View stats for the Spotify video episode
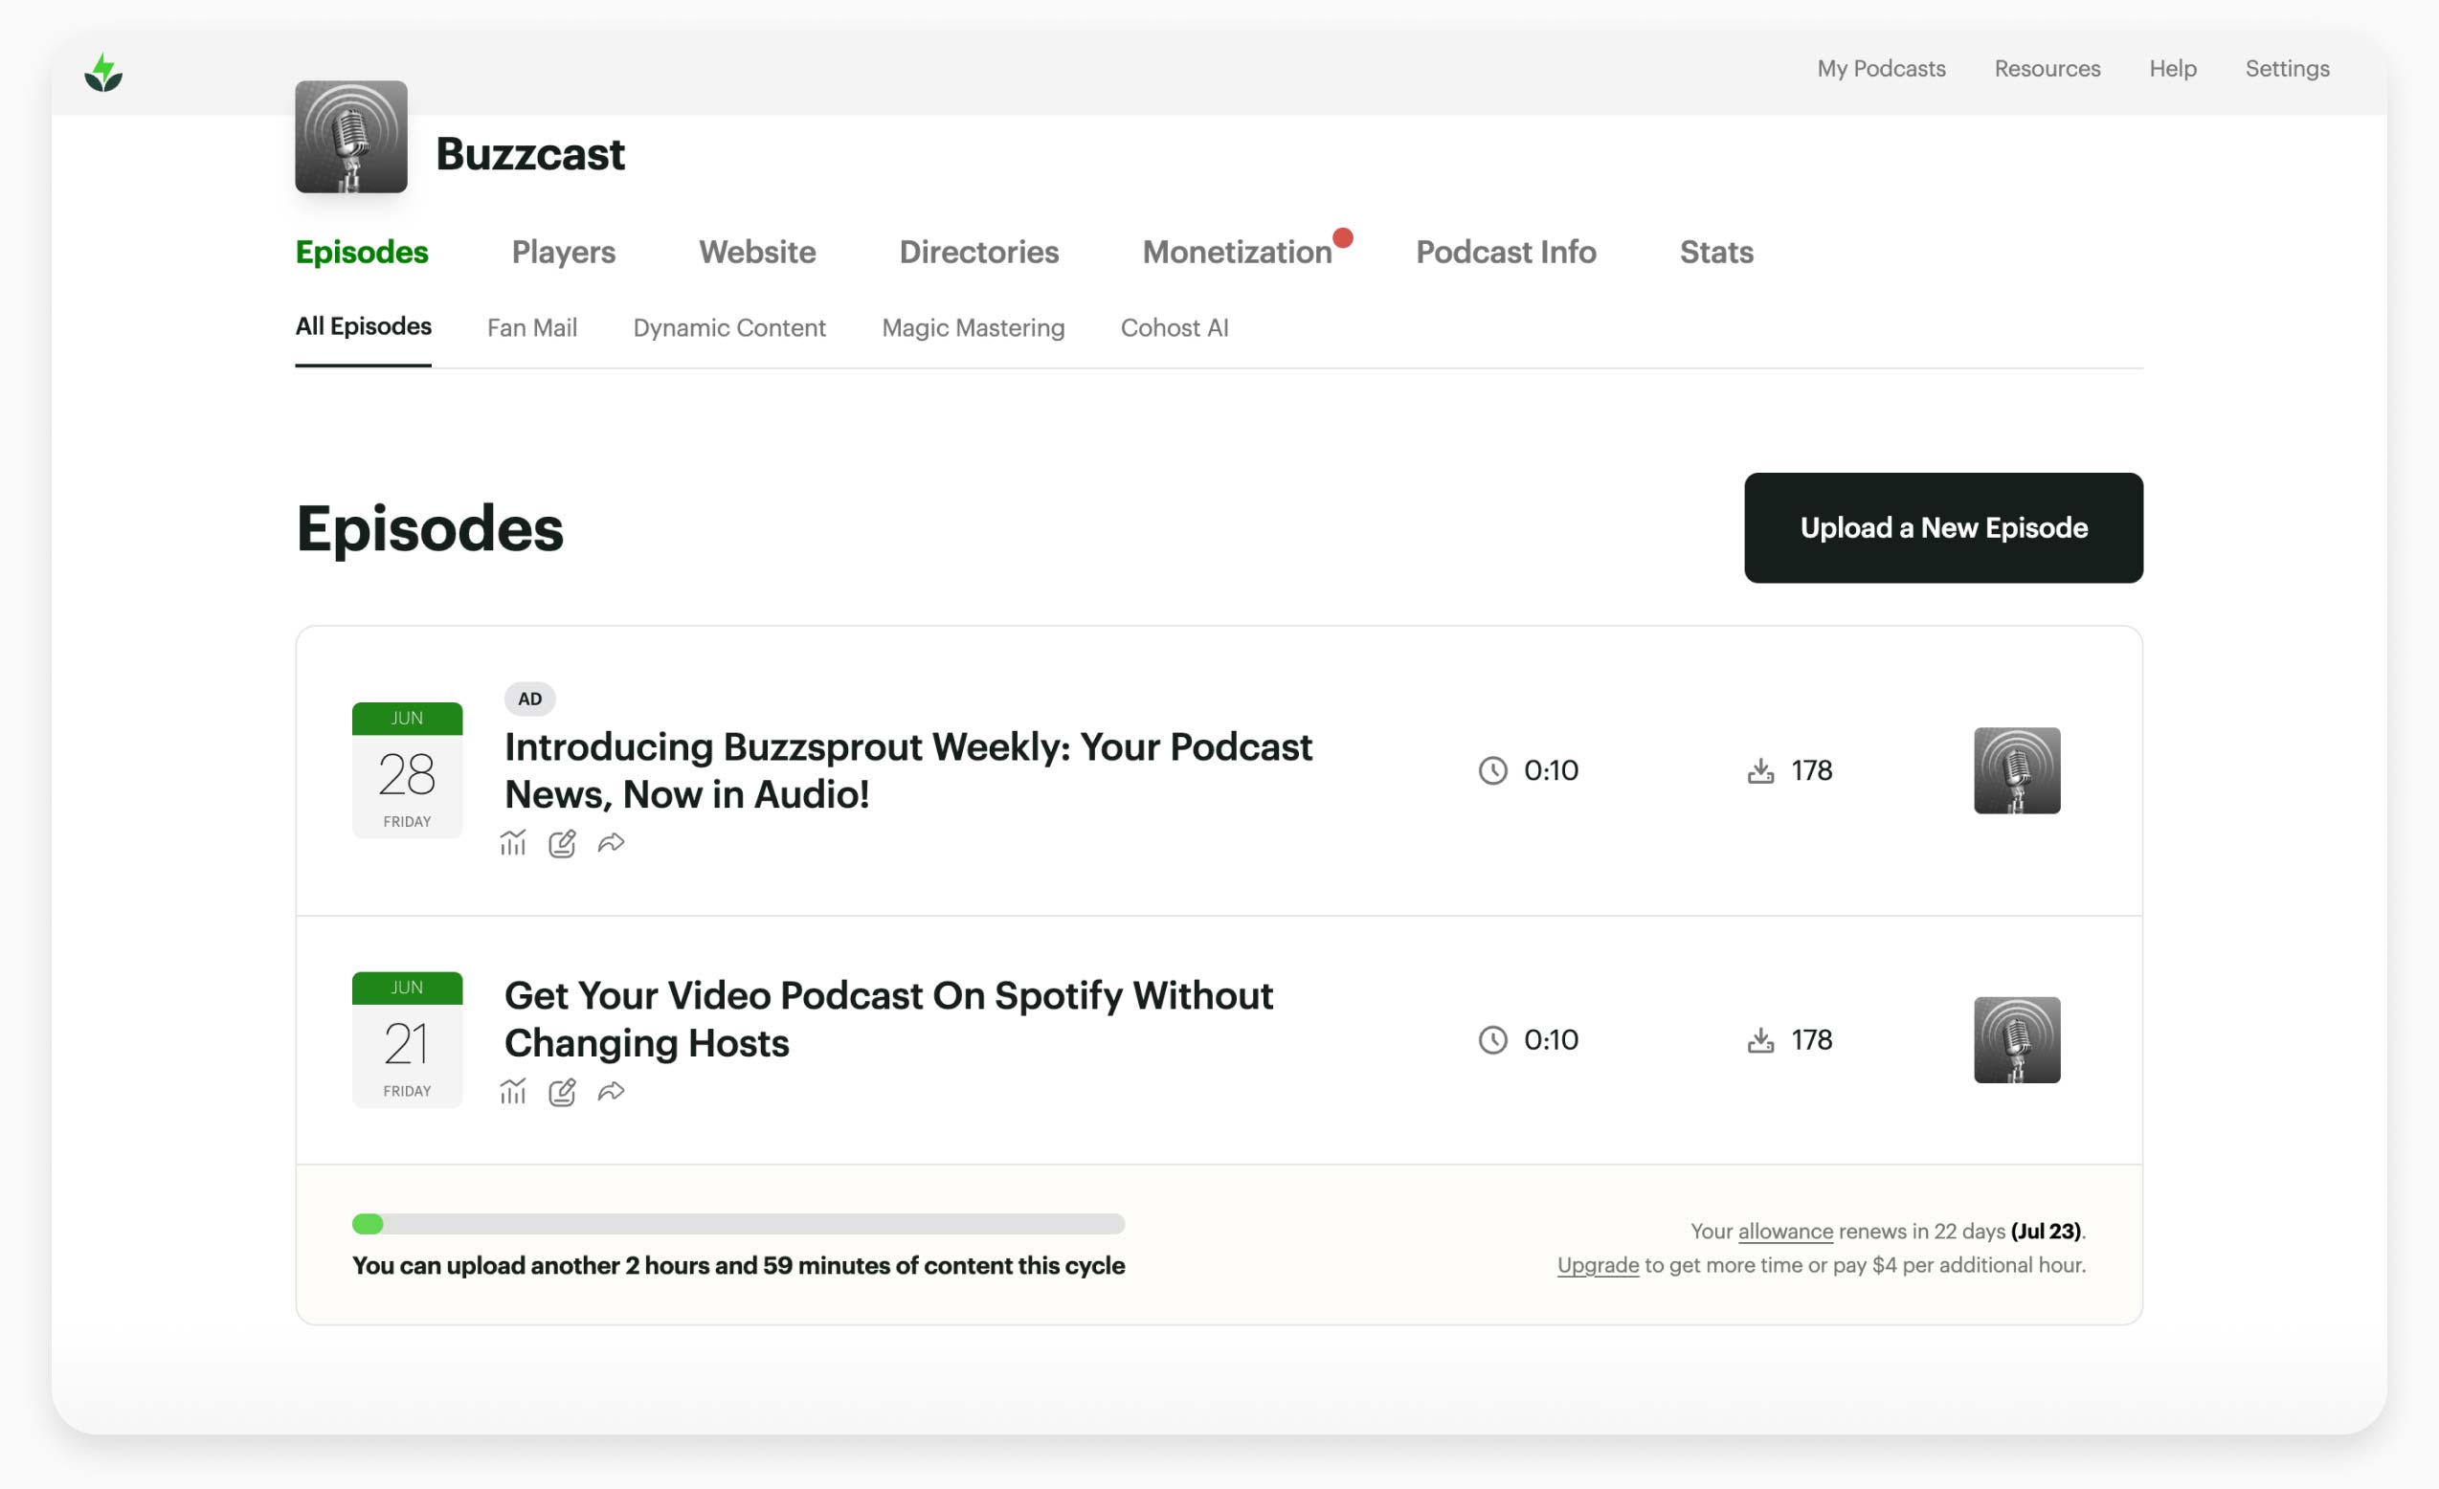Image resolution: width=2439 pixels, height=1489 pixels. [x=514, y=1091]
